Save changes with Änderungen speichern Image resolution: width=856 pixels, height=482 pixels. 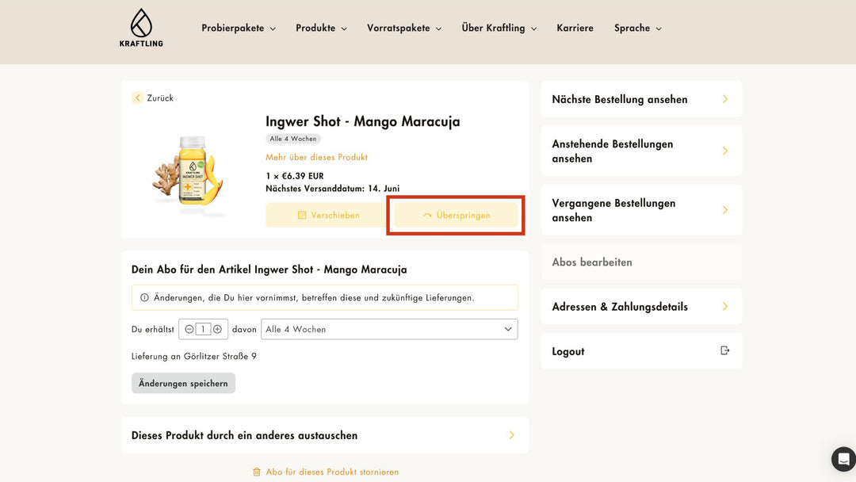point(183,384)
